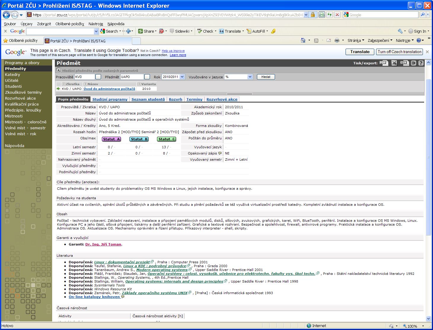Click the Hledat search button
Screen dimensions: 433x330
[266, 77]
